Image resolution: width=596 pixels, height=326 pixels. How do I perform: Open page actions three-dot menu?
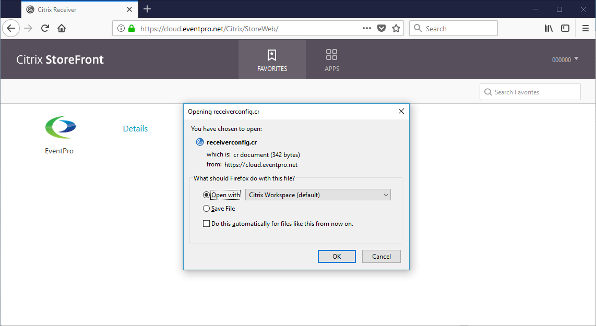click(367, 29)
